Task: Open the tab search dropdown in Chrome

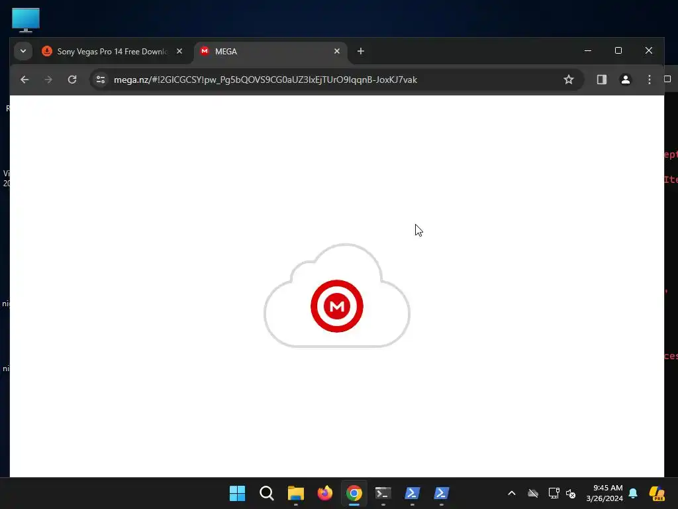Action: pos(23,51)
